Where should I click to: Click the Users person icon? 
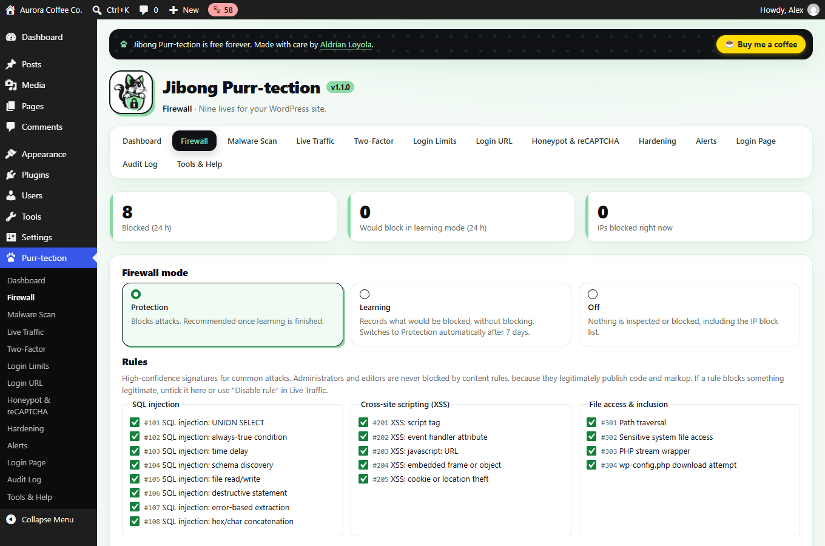pos(11,195)
